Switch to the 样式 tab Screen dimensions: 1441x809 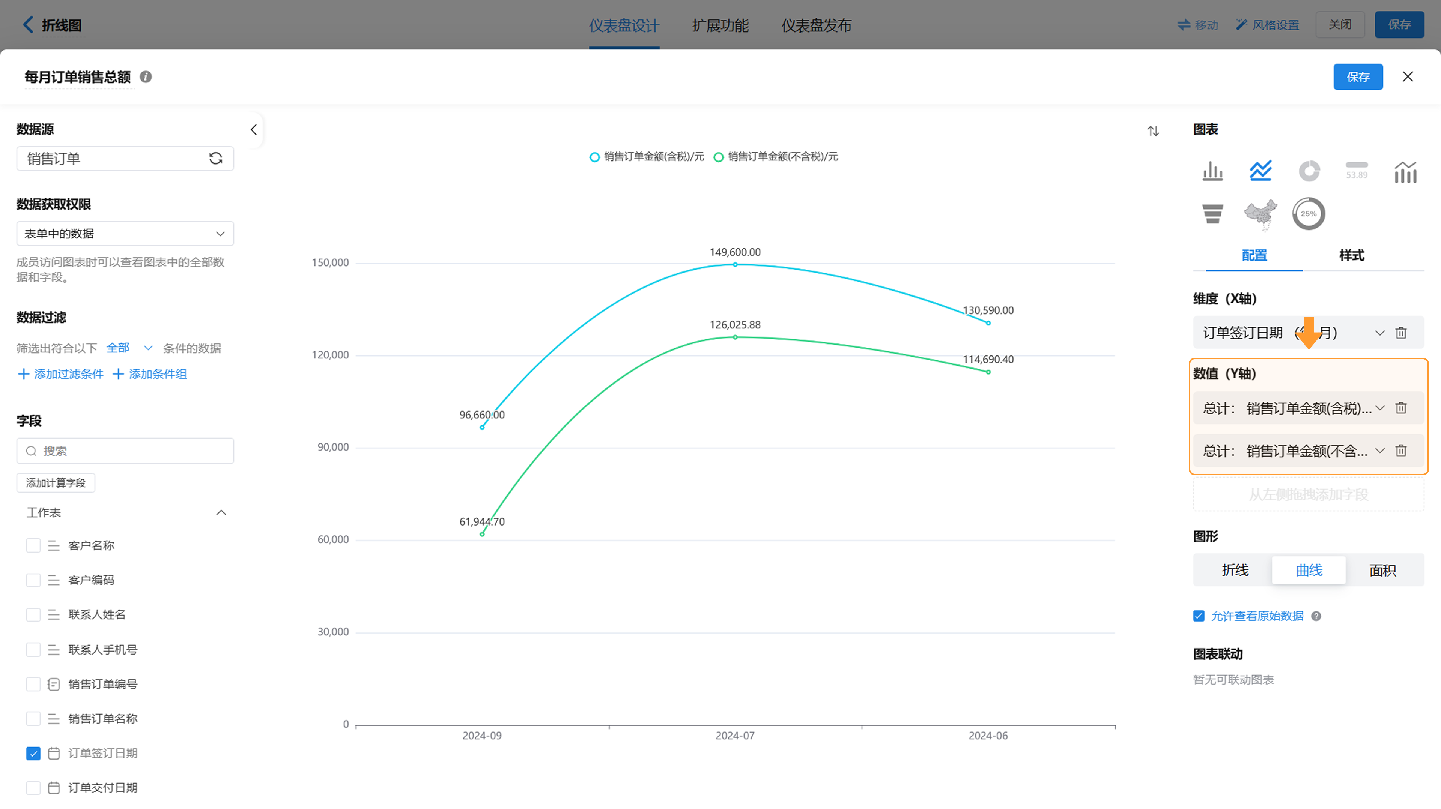(1351, 255)
